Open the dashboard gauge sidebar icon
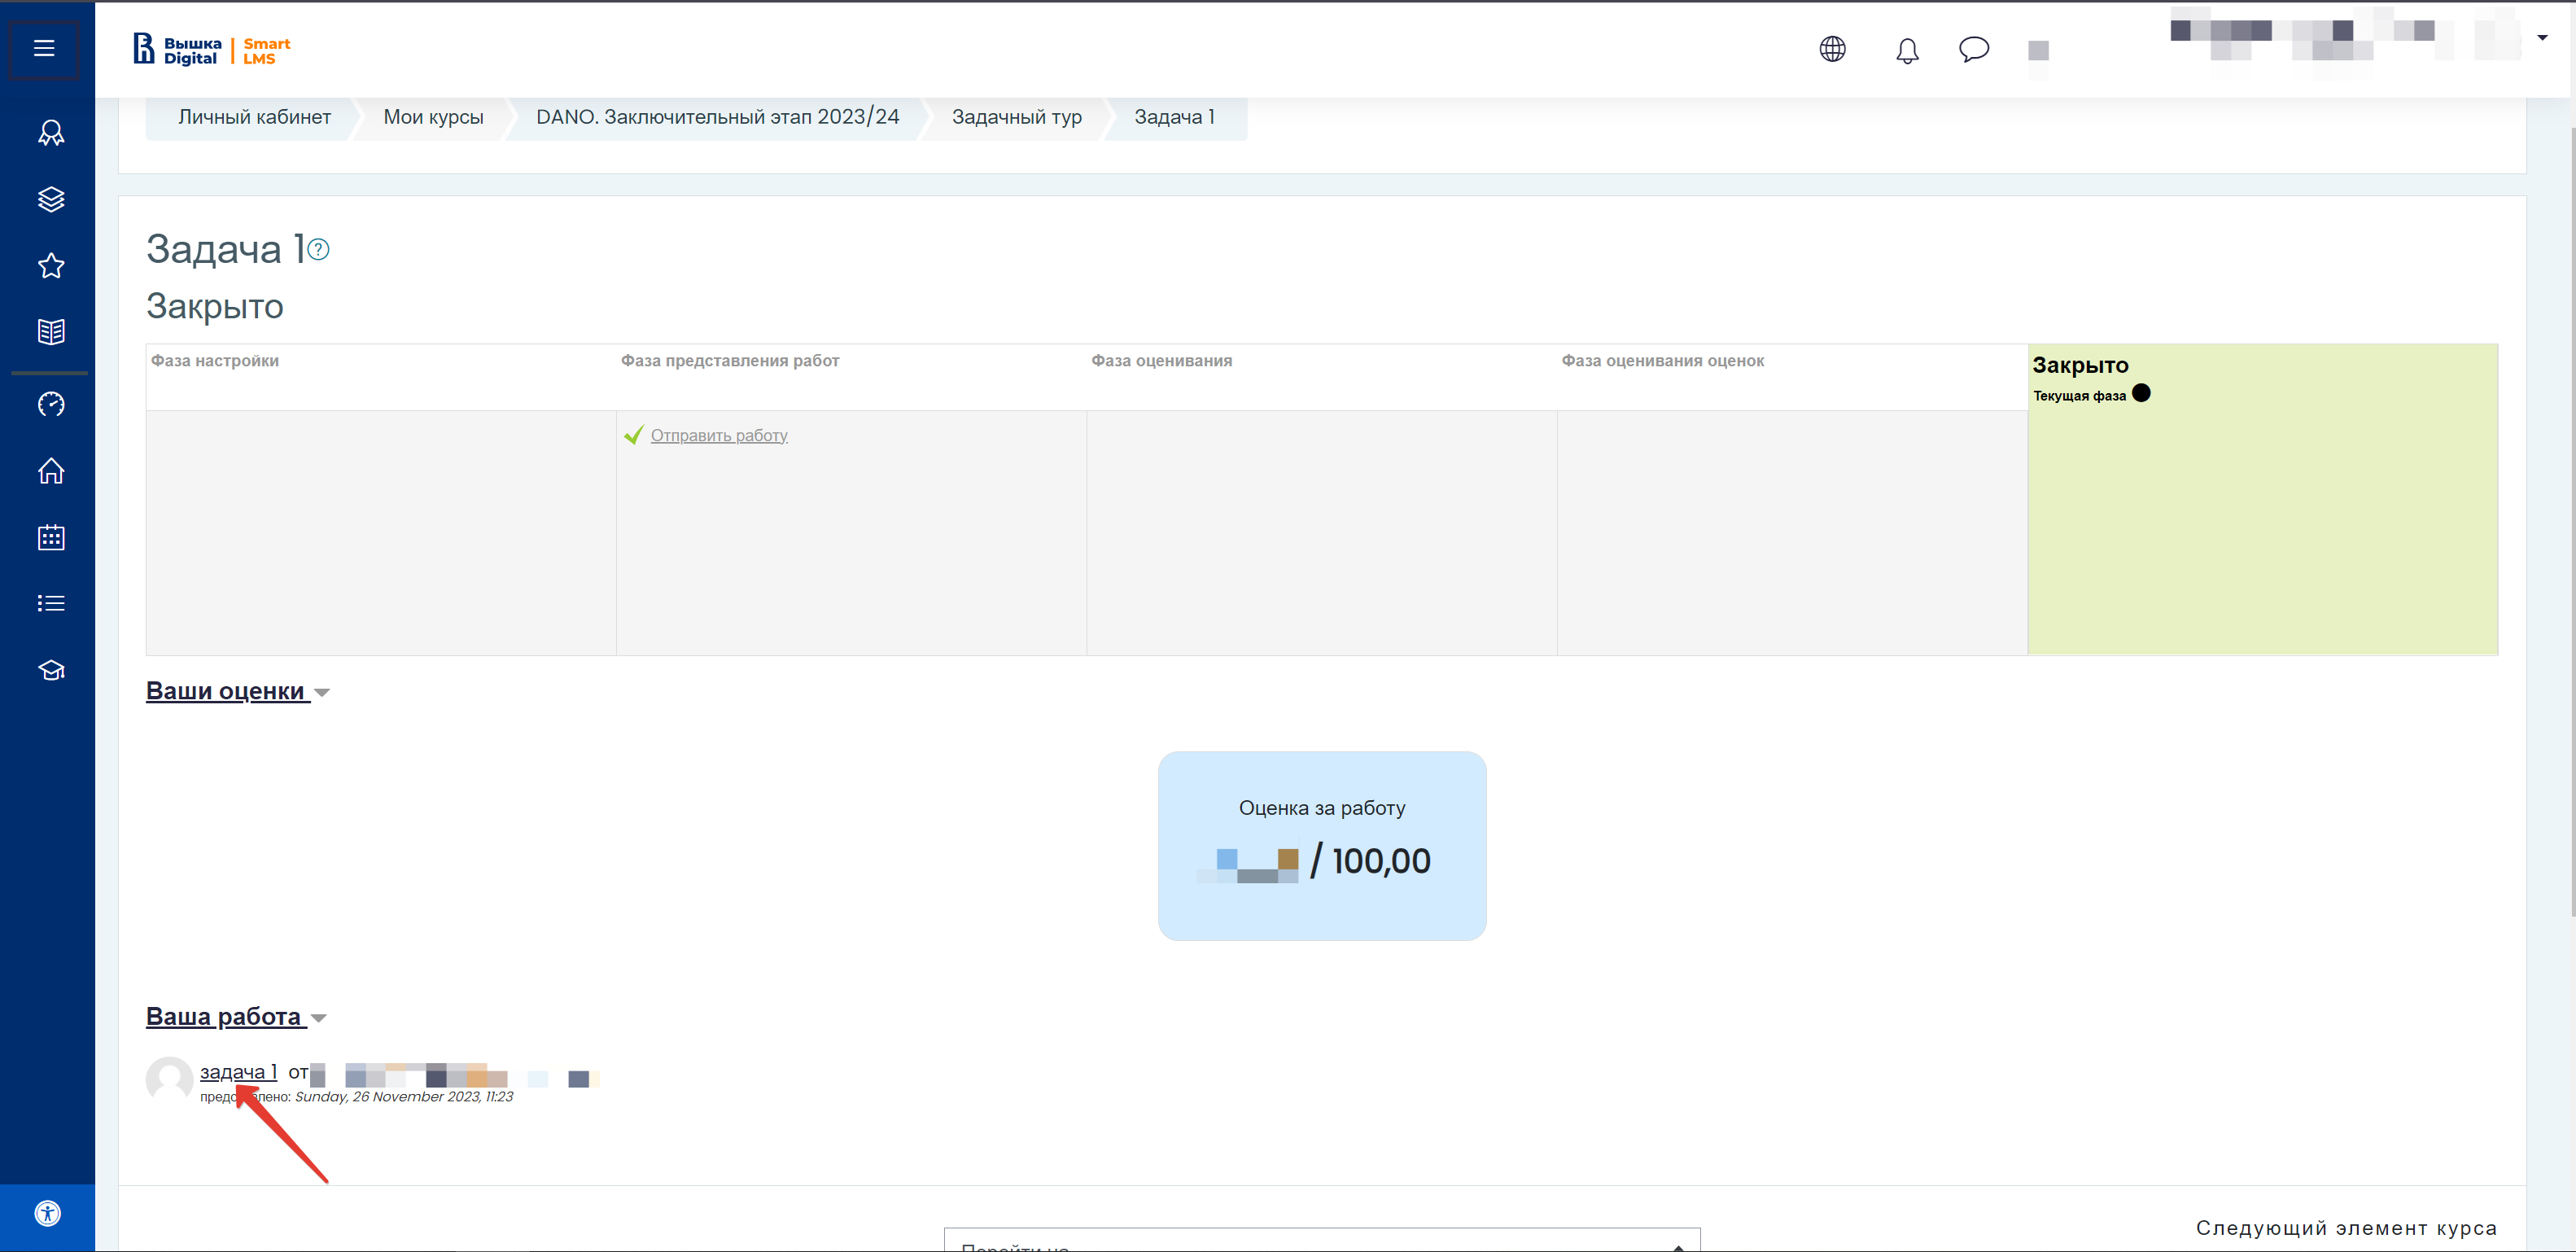This screenshot has height=1252, width=2576. tap(51, 404)
